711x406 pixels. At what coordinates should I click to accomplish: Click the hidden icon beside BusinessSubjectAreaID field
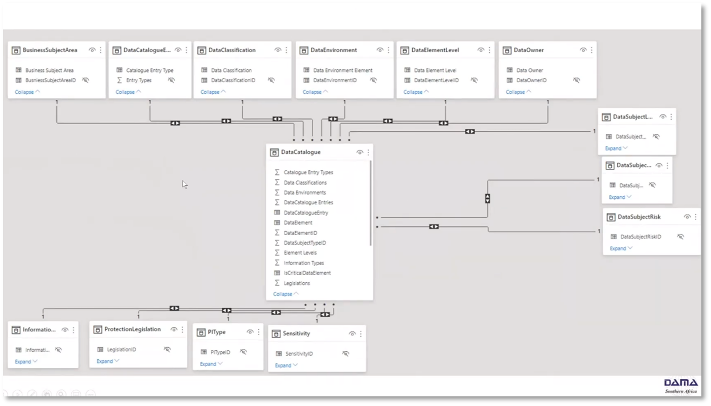[86, 80]
